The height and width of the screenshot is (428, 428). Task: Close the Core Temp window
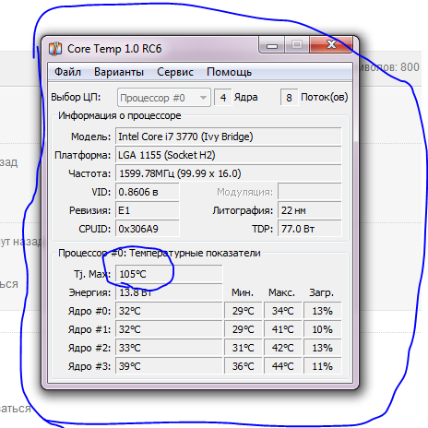click(x=331, y=45)
